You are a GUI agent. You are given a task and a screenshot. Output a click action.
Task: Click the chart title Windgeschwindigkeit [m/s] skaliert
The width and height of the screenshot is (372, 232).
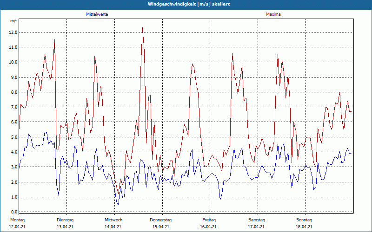[189, 4]
